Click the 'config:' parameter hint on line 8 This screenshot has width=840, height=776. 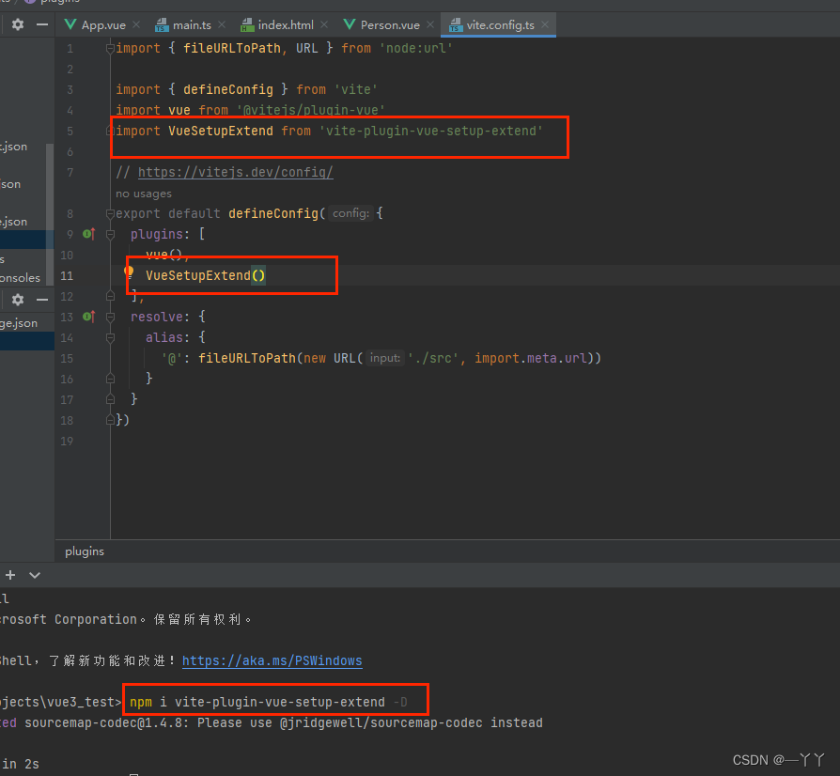(350, 213)
